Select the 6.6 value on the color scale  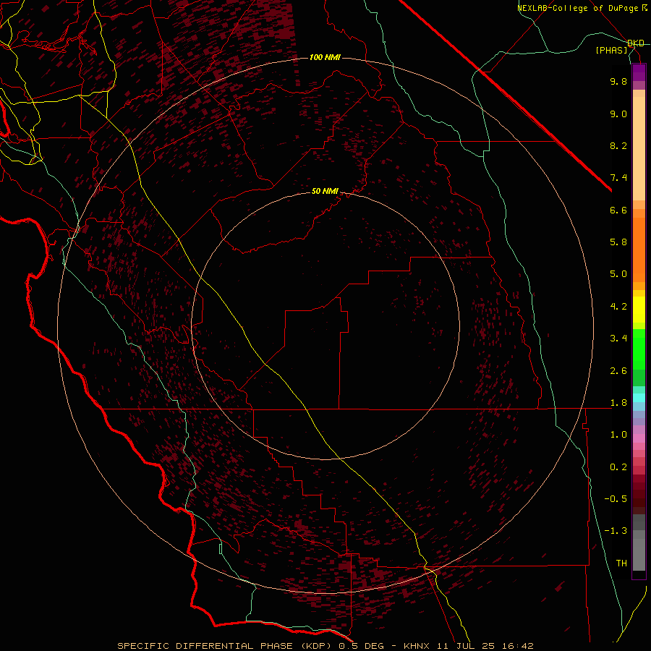[618, 210]
